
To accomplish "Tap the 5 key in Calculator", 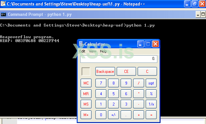I will coord(113,94).
